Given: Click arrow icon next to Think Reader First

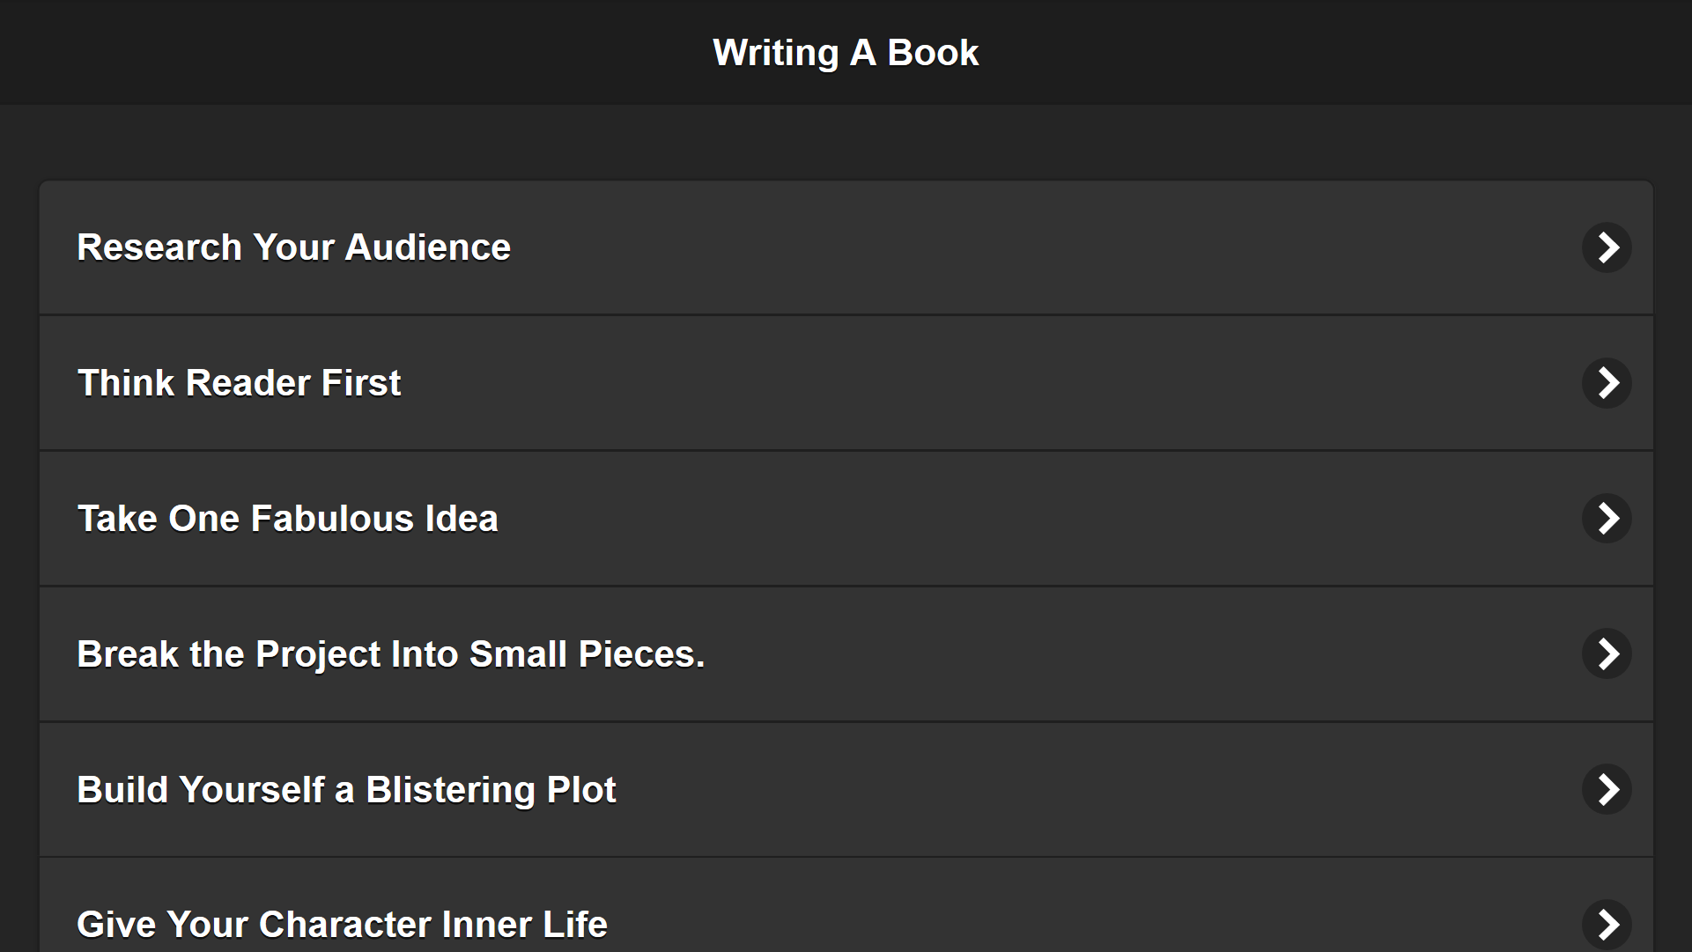Looking at the screenshot, I should coord(1607,383).
